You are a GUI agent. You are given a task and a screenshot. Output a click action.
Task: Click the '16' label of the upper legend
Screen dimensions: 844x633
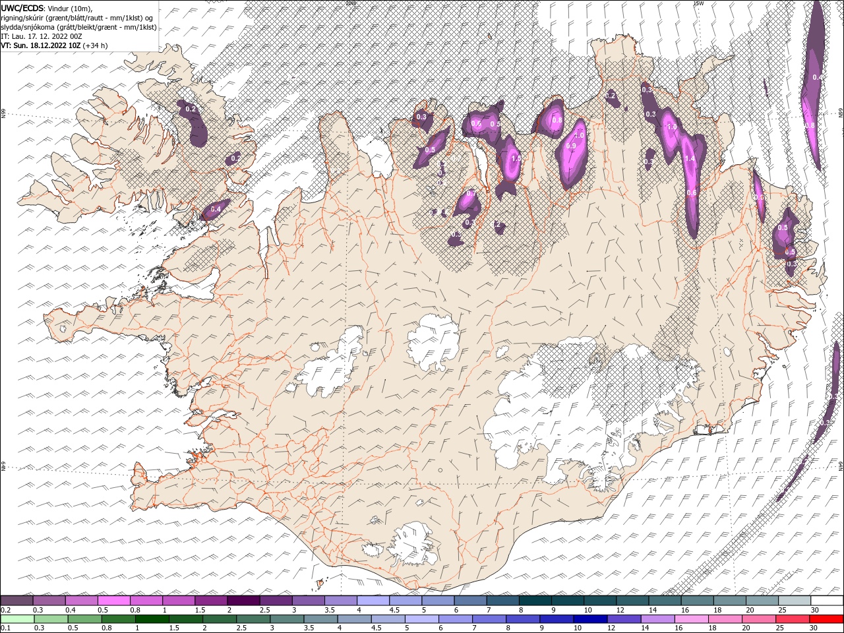685,610
